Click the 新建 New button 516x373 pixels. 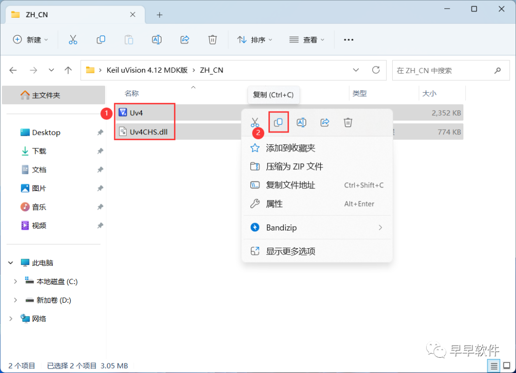tap(31, 40)
